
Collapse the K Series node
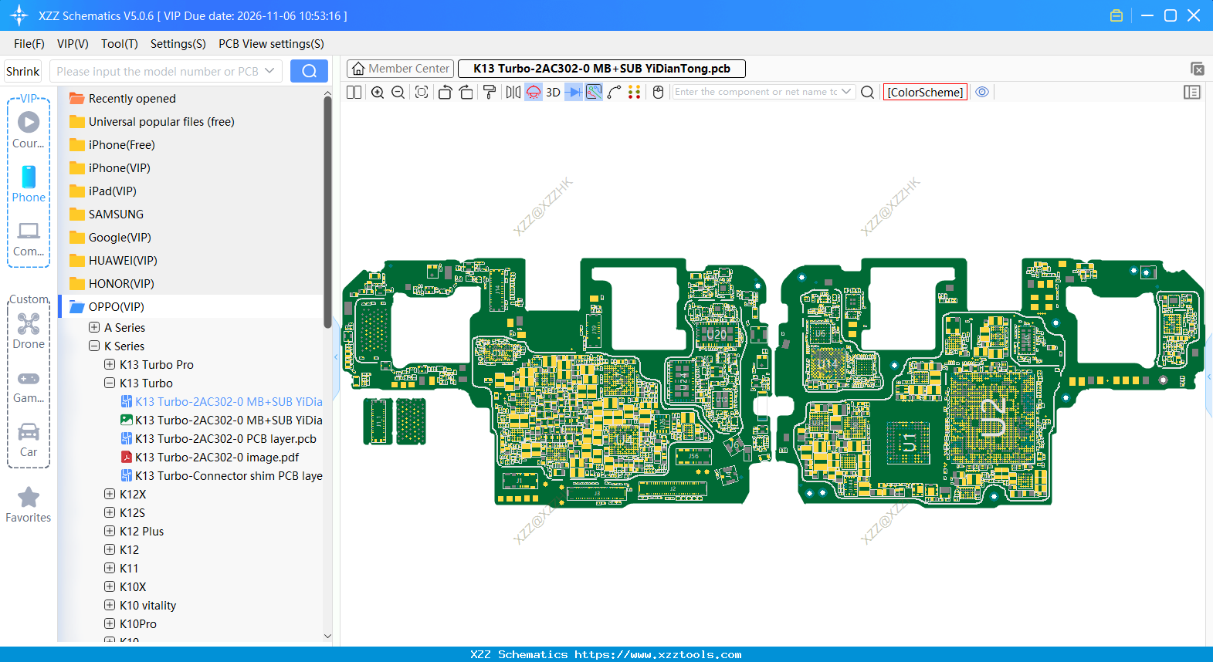point(94,346)
